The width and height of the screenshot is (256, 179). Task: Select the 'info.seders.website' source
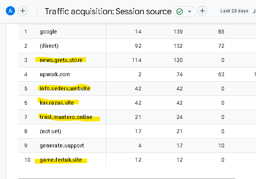point(65,89)
